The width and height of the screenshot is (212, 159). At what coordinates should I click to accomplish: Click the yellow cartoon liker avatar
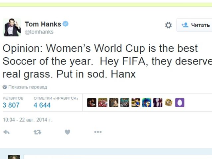[169, 103]
